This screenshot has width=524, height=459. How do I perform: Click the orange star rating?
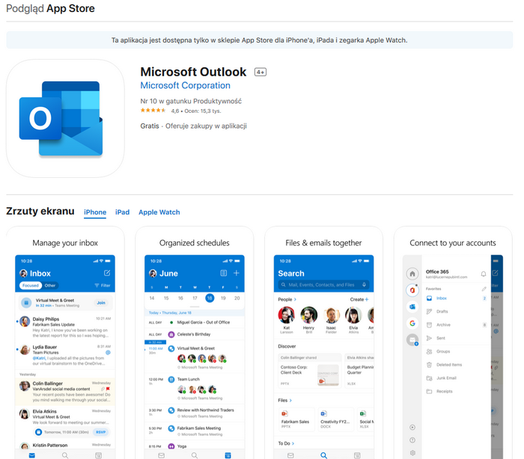(153, 111)
